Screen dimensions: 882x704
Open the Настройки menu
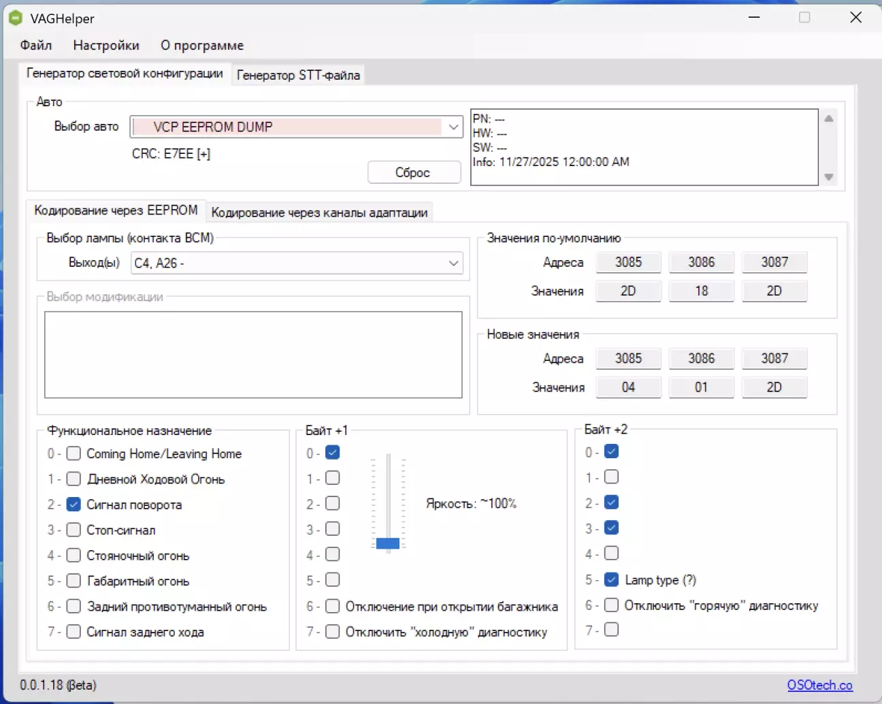click(106, 46)
